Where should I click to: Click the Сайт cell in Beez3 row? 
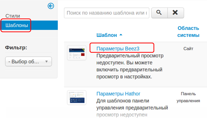pos(188,49)
